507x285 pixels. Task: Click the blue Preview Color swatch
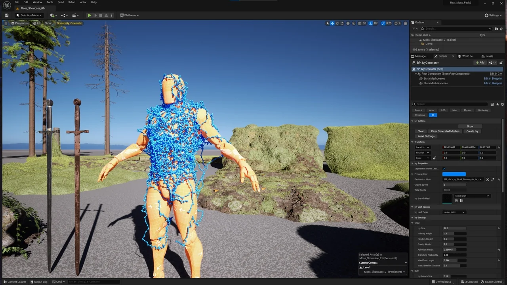tap(454, 174)
